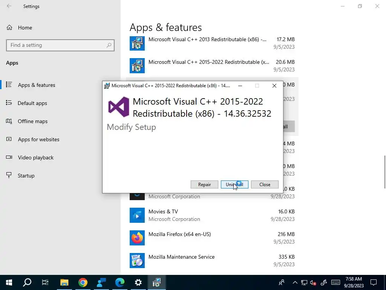The width and height of the screenshot is (386, 290).
Task: Select Mozilla Firefox (x64 en-US) entry
Action: point(212,238)
